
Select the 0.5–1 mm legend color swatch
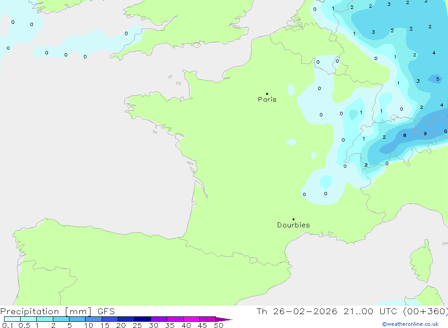29,319
